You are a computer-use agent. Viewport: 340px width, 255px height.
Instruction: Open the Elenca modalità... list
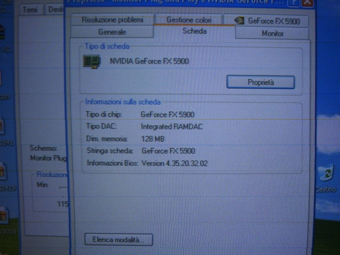pyautogui.click(x=119, y=240)
